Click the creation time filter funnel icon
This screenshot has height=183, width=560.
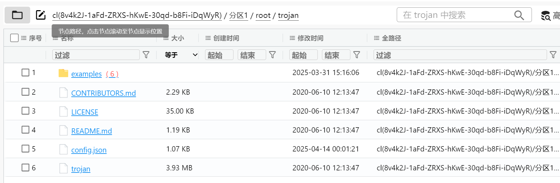272,55
